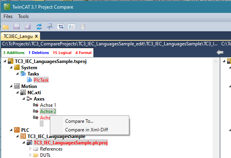
Task: Click the References folder icon
Action: 36,149
